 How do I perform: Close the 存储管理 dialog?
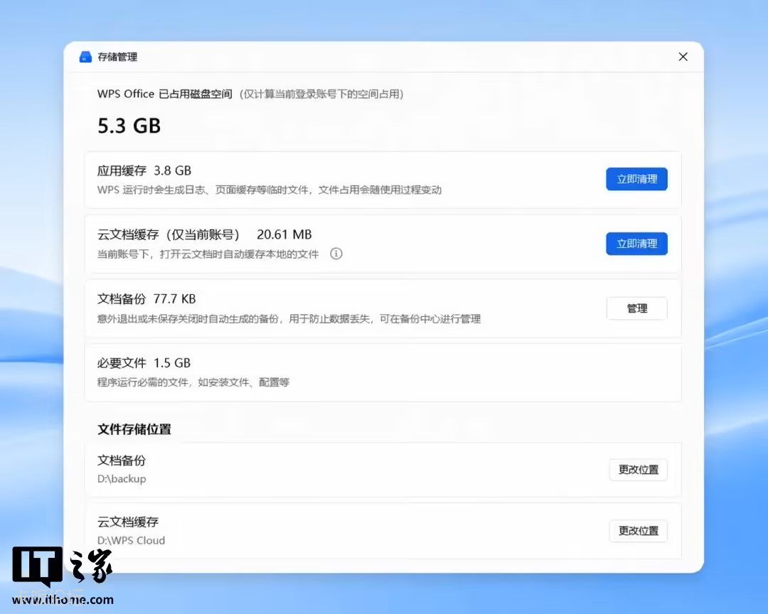coord(683,57)
